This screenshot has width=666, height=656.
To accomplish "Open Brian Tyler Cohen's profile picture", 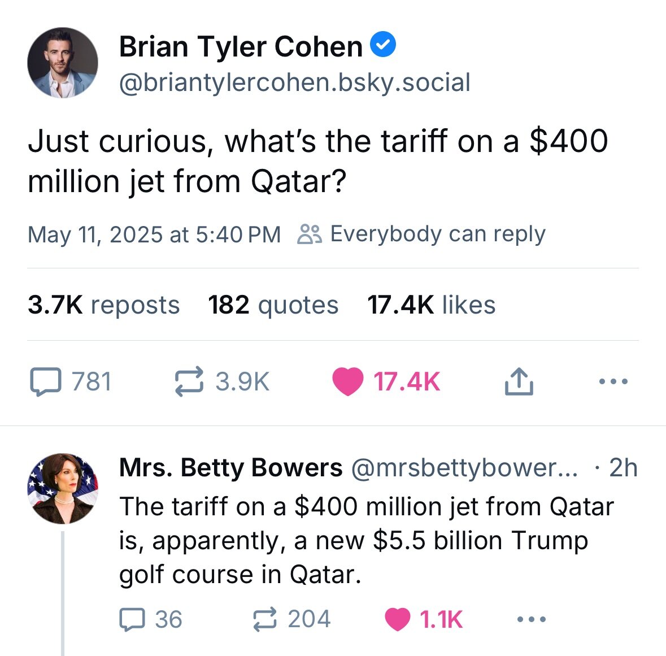I will coord(63,63).
